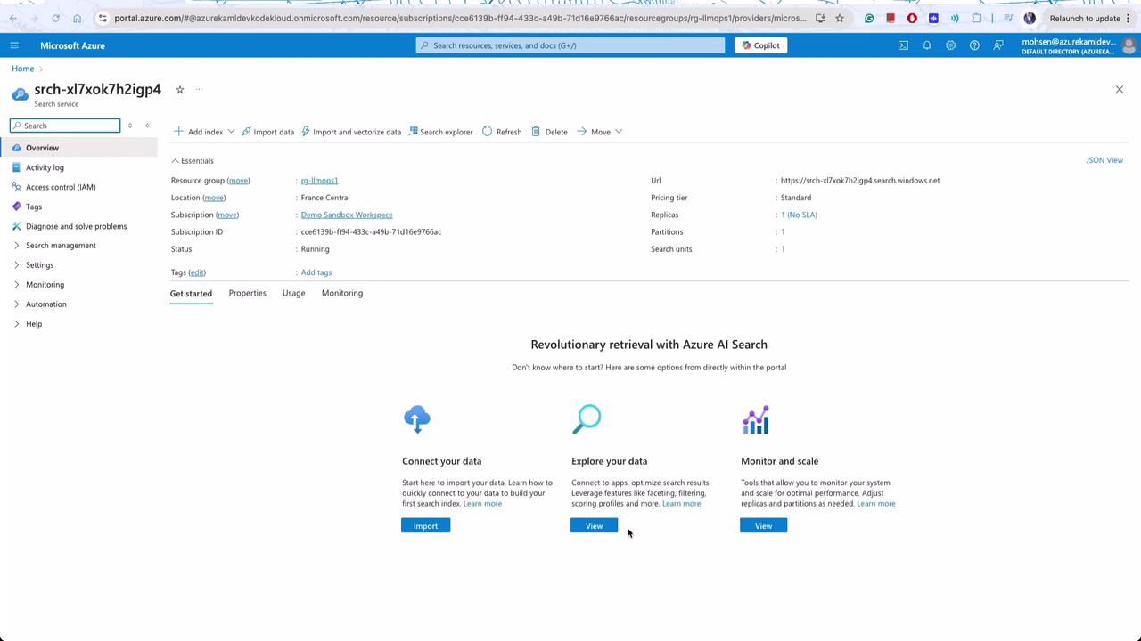The width and height of the screenshot is (1141, 641).
Task: Click View under Explore your data
Action: tap(594, 526)
